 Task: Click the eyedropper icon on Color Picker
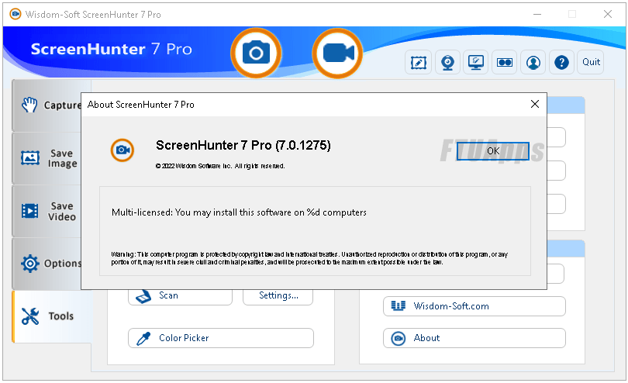click(x=143, y=339)
